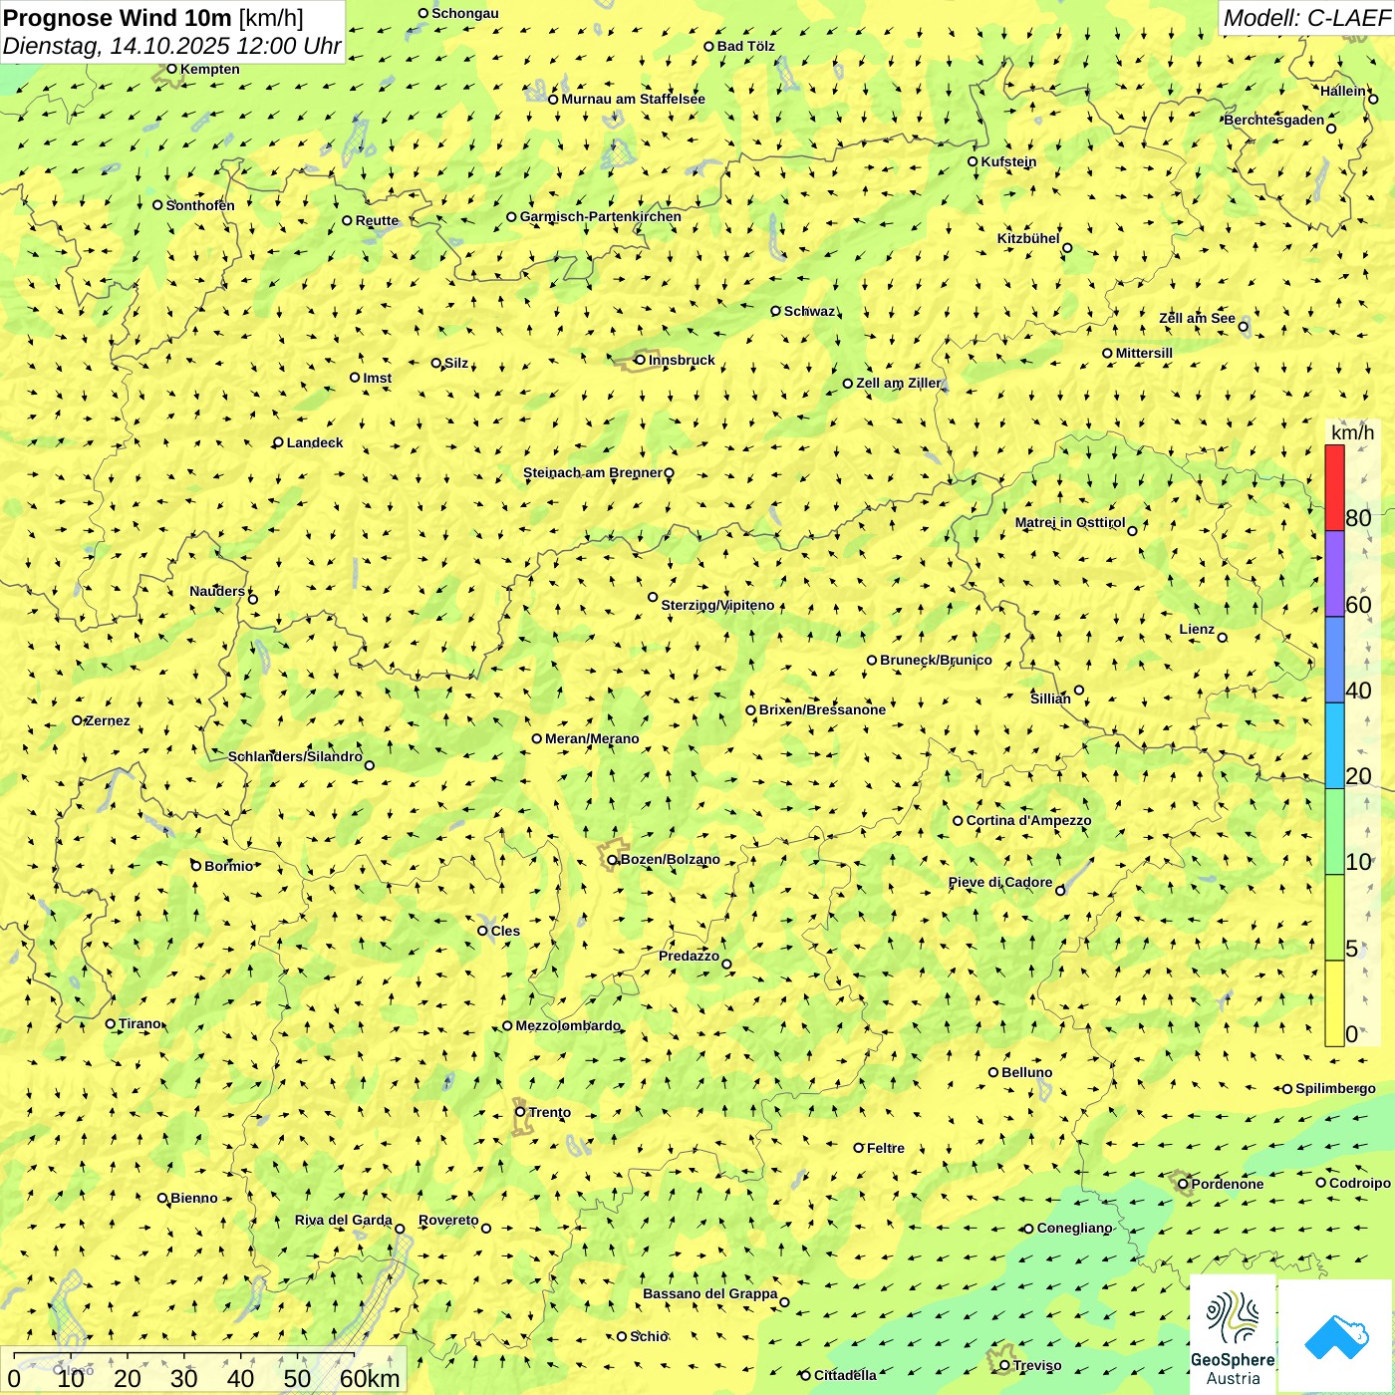Click the Bad Tölz location marker
The height and width of the screenshot is (1395, 1395).
point(708,46)
